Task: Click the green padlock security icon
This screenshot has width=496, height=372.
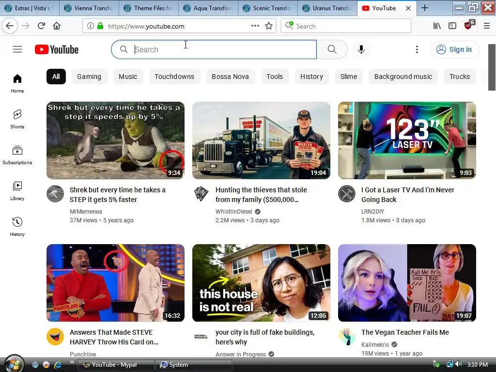Action: click(100, 26)
